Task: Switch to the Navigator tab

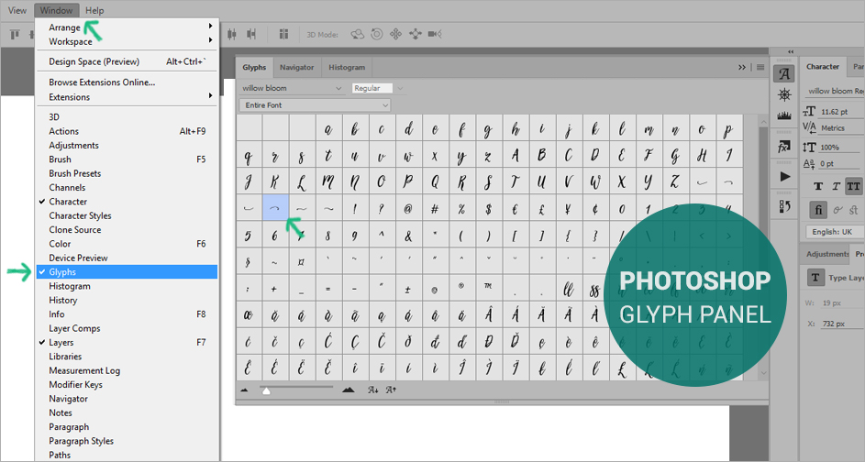Action: [x=297, y=67]
